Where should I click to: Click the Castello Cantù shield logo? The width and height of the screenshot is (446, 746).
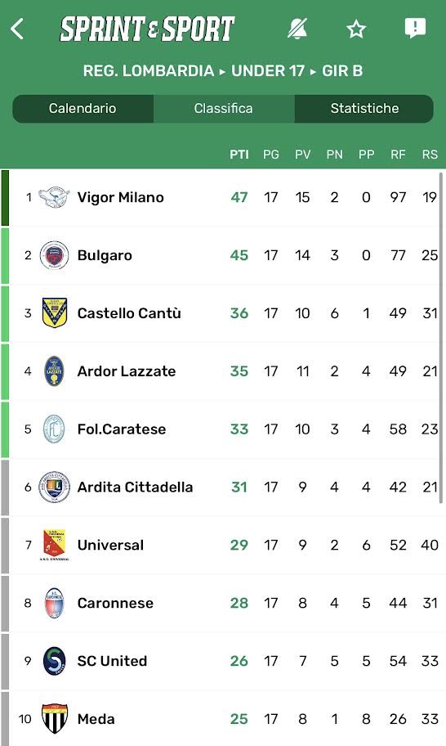[54, 313]
